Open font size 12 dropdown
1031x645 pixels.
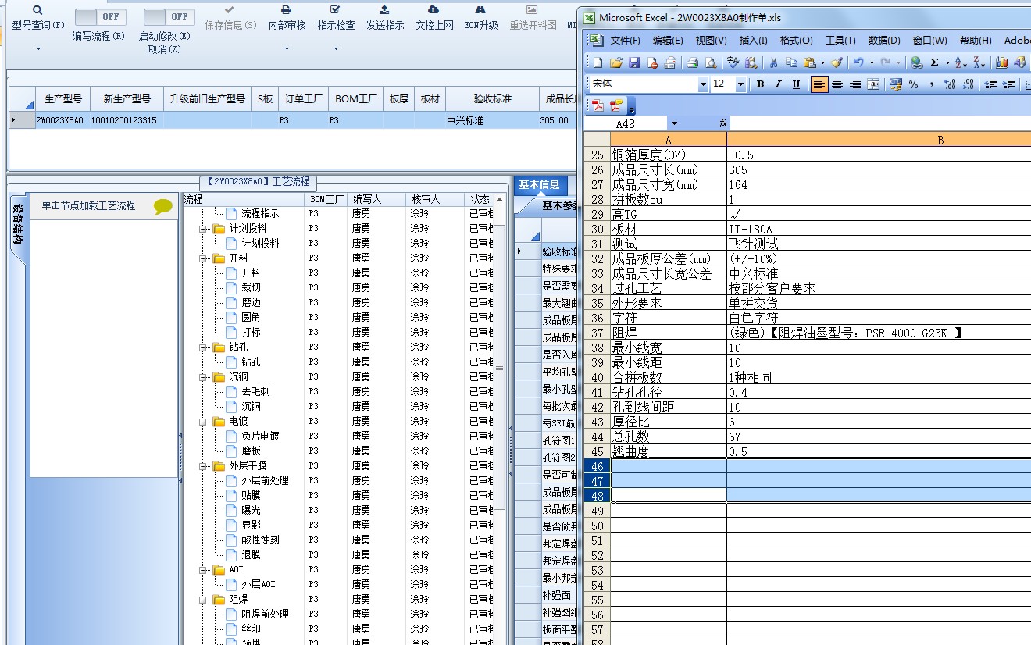[x=740, y=84]
